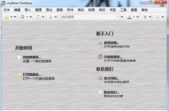Expand toolbar overflow chevron after scissors icon
Image resolution: width=169 pixels, height=111 pixels.
[55, 17]
